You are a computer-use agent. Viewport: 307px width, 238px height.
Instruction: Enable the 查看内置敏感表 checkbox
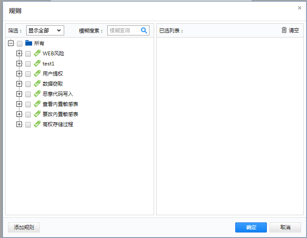point(28,104)
